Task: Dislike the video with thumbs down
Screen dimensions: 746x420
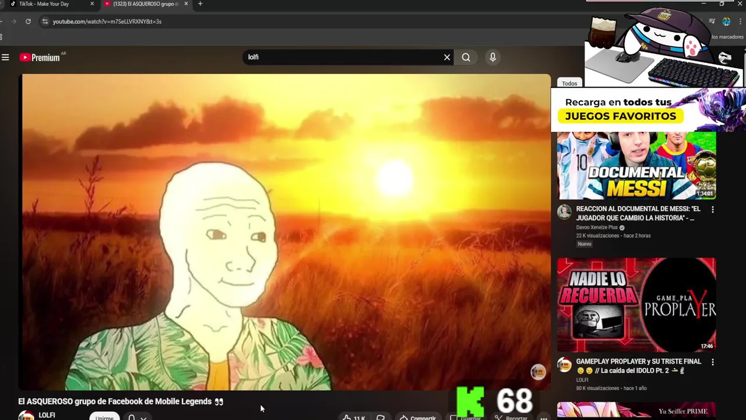Action: (381, 418)
